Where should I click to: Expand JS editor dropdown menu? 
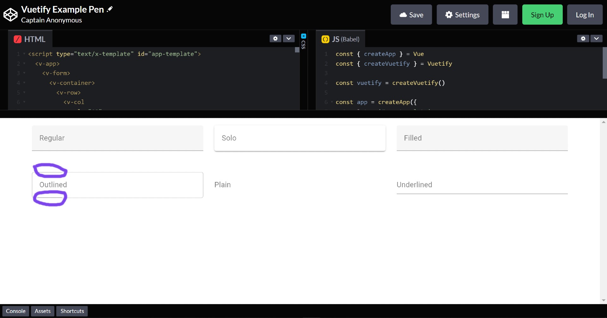pyautogui.click(x=596, y=39)
